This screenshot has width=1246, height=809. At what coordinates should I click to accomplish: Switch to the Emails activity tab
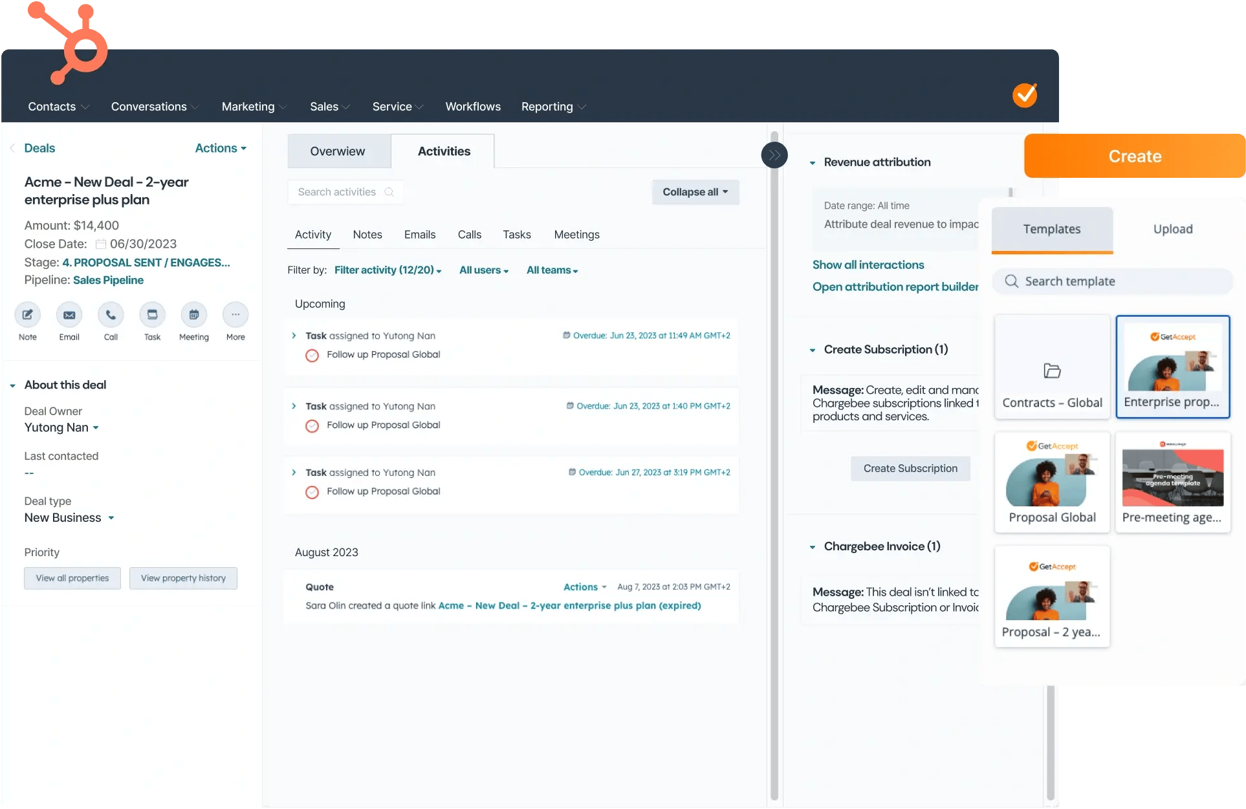tap(420, 235)
